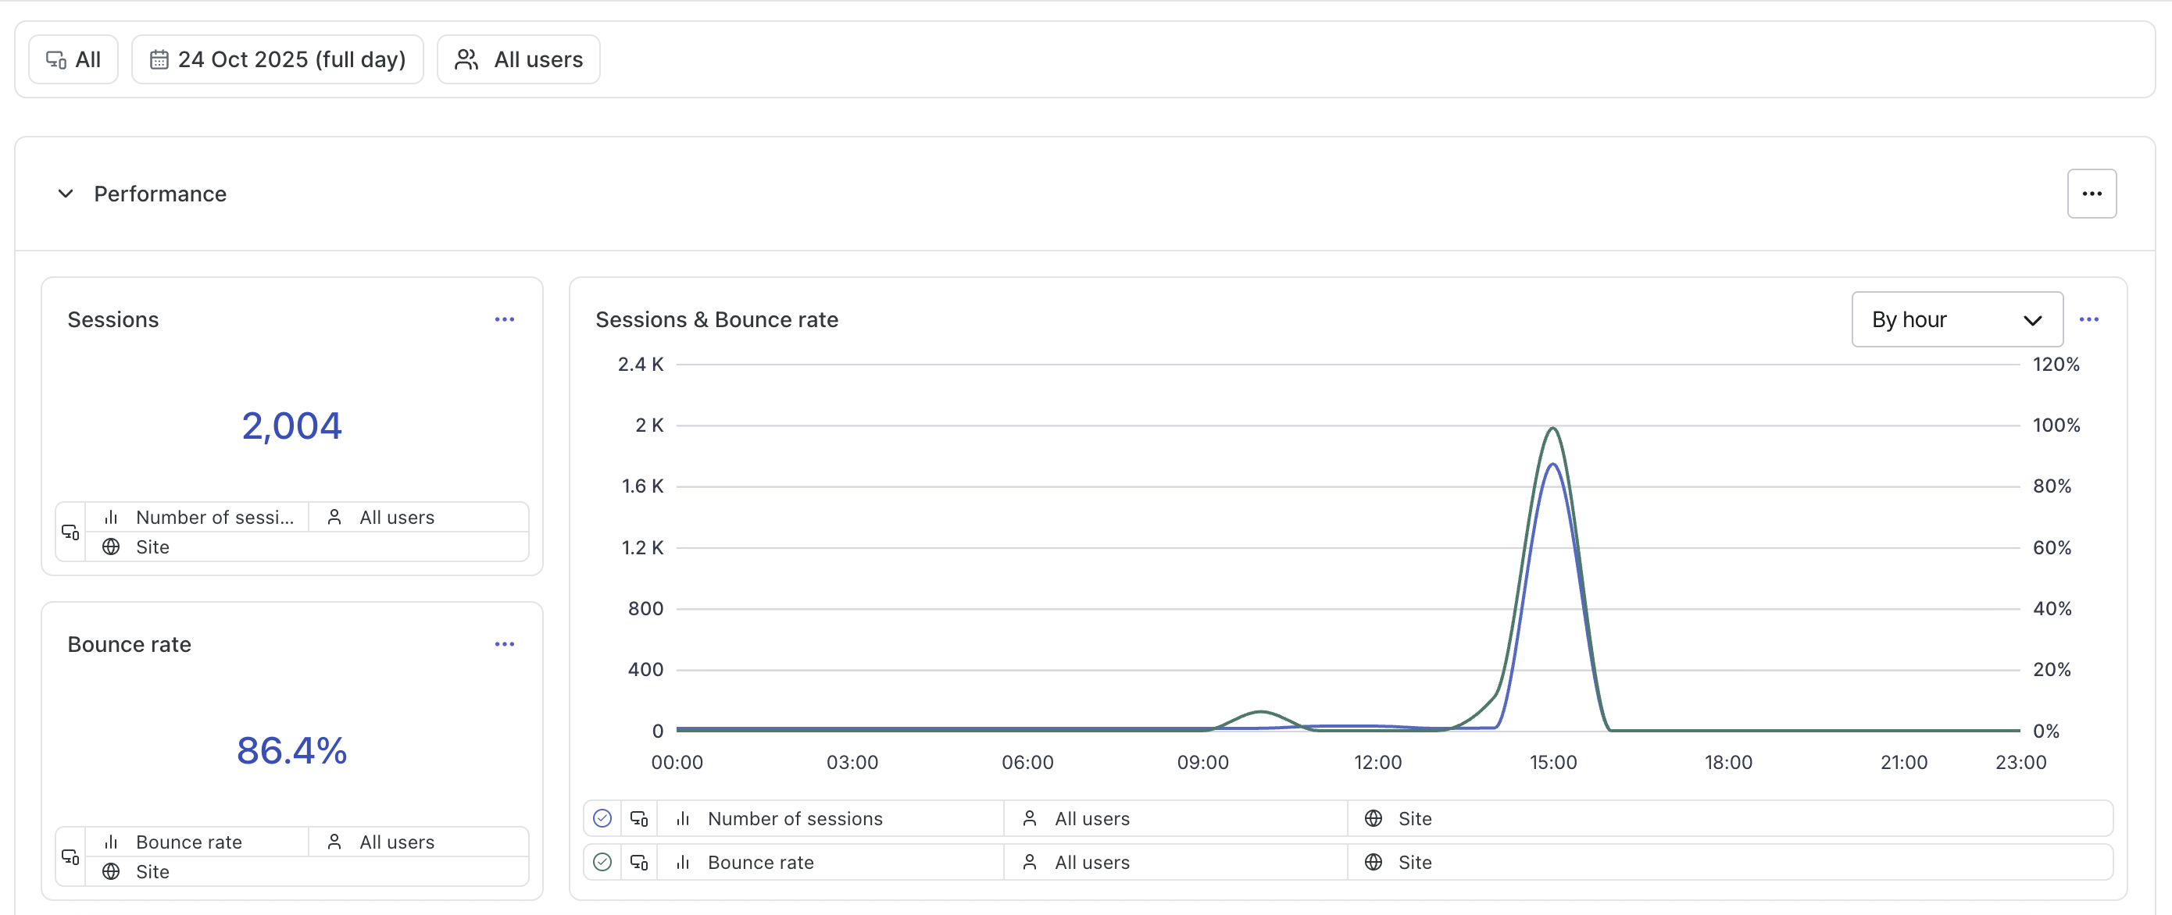This screenshot has width=2172, height=915.
Task: Click the globe icon in the Bounce rate card footer
Action: 110,871
